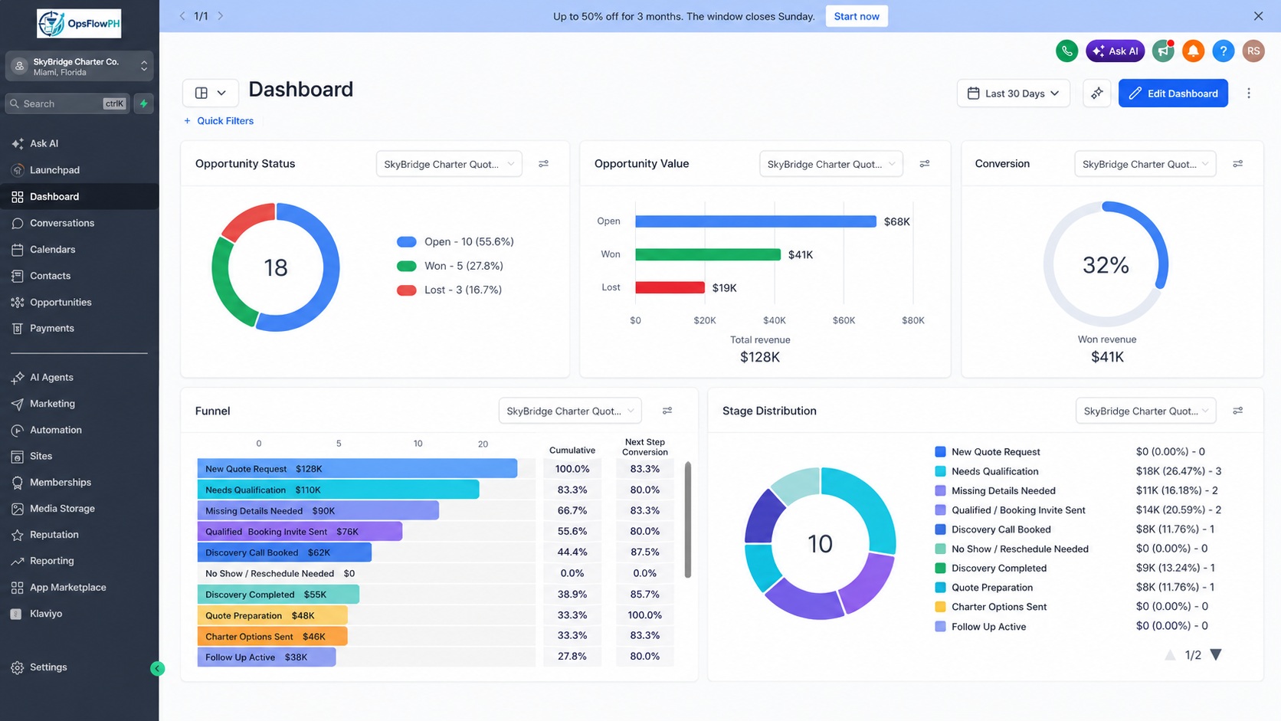Open Ask AI in the sidebar
1281x721 pixels.
[80, 143]
